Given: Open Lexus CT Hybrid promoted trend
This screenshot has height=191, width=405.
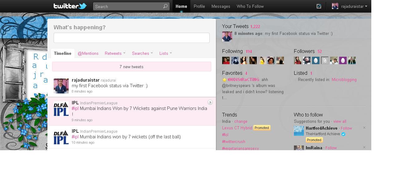Looking at the screenshot, I should click(x=237, y=128).
